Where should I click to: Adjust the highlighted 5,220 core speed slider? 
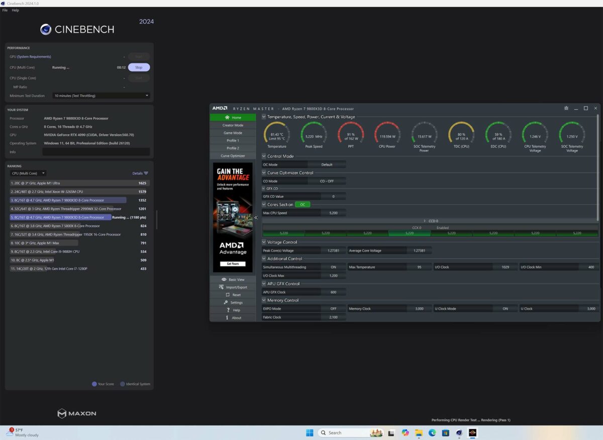(x=409, y=233)
